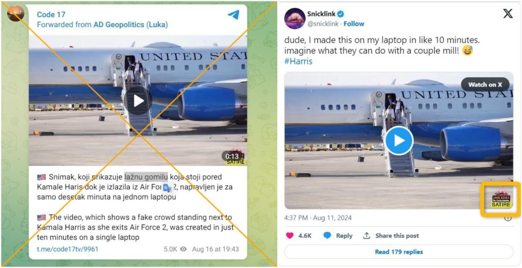This screenshot has height=268, width=522.
Task: Follow the @snicklink account
Action: point(354,24)
